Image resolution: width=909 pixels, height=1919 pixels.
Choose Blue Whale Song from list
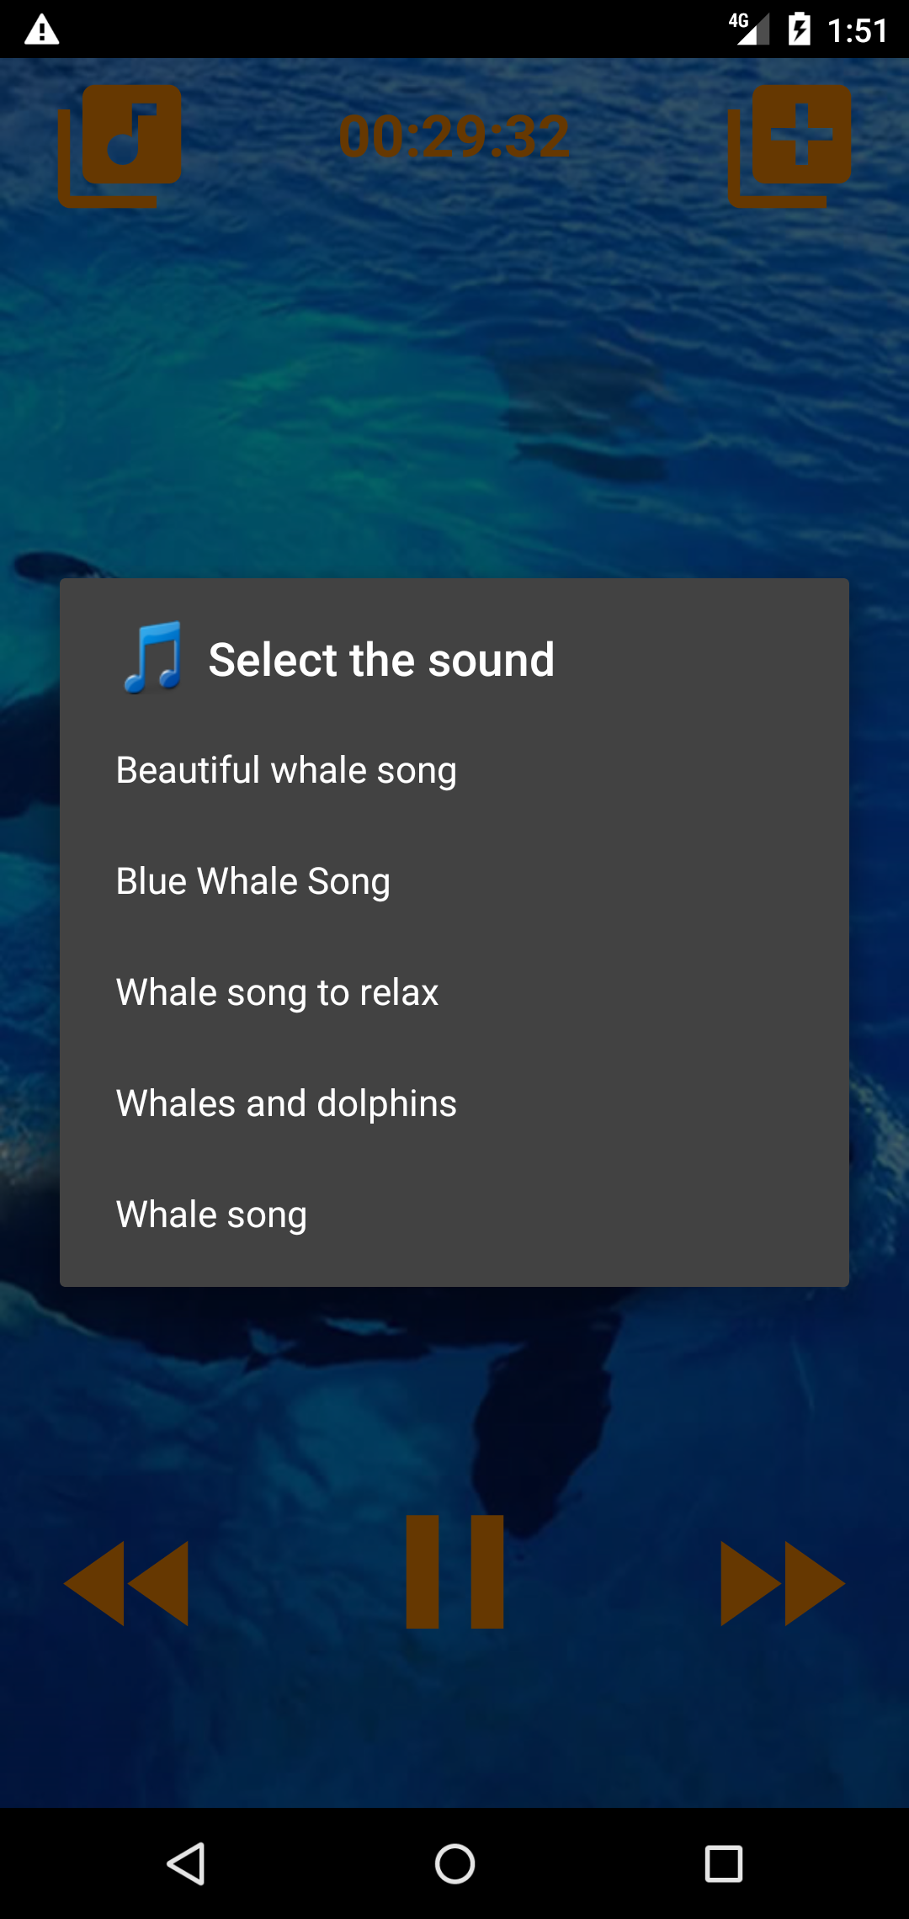click(x=253, y=881)
